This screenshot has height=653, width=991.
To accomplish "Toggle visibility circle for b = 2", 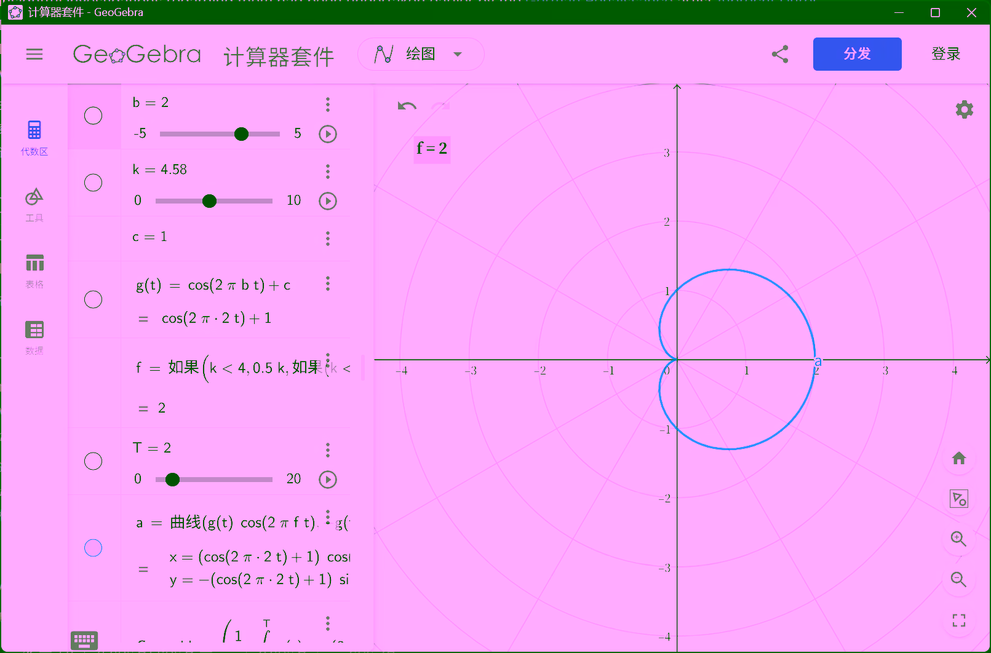I will (93, 116).
